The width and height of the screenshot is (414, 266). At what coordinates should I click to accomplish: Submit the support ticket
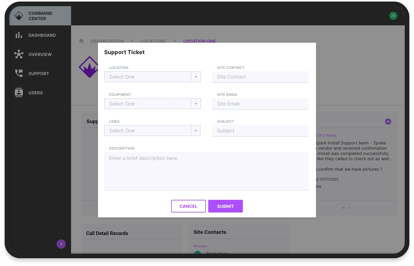[226, 206]
